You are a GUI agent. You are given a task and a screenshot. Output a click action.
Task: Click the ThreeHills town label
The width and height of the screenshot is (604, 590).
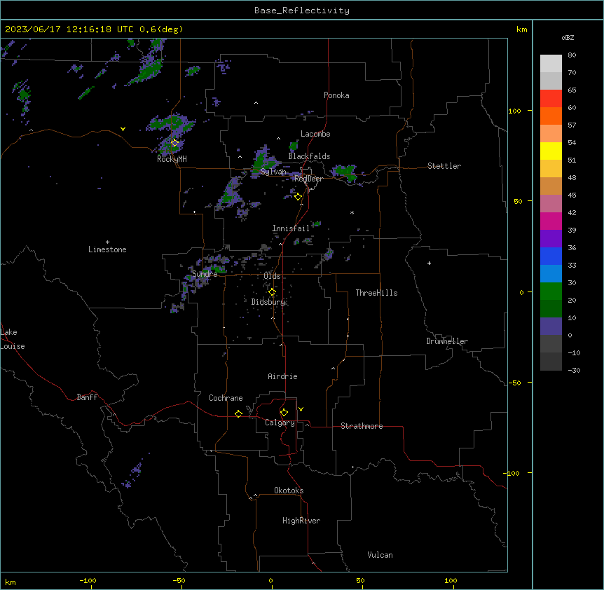click(x=376, y=293)
